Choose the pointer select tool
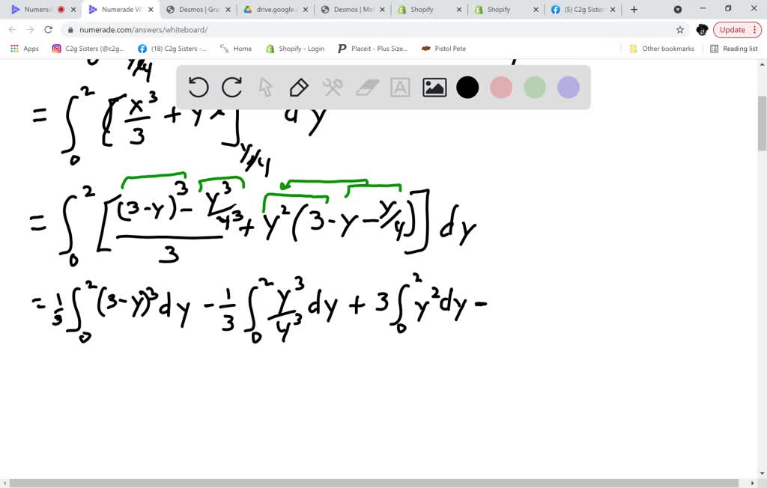 (x=265, y=88)
